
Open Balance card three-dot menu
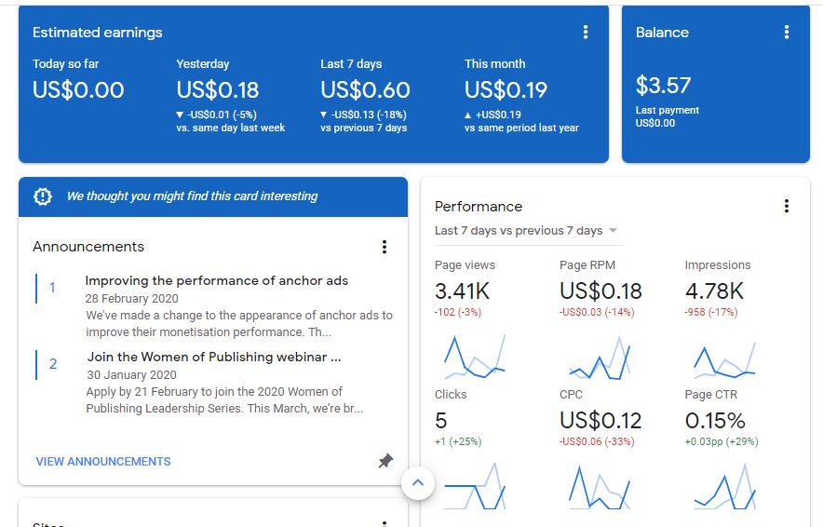[787, 33]
